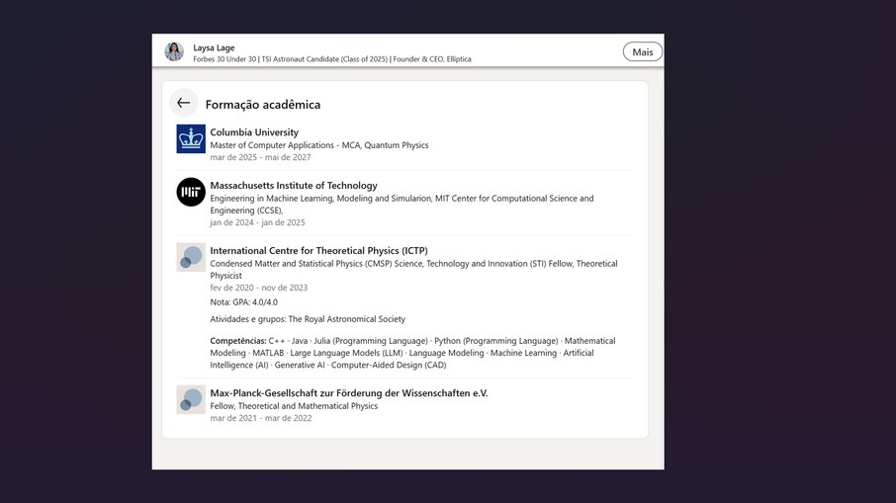The height and width of the screenshot is (503, 896).
Task: Click the ICTP placeholder logo
Action: pos(191,257)
